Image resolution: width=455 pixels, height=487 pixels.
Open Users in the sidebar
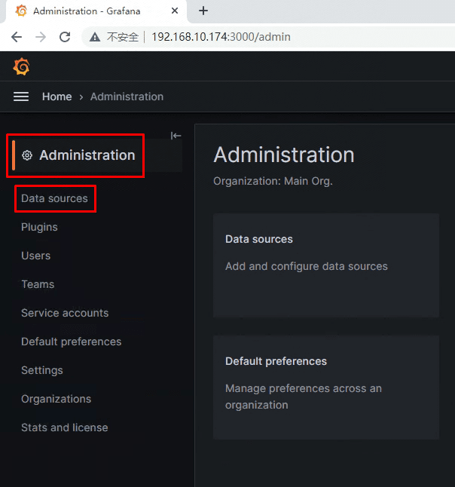pos(35,256)
